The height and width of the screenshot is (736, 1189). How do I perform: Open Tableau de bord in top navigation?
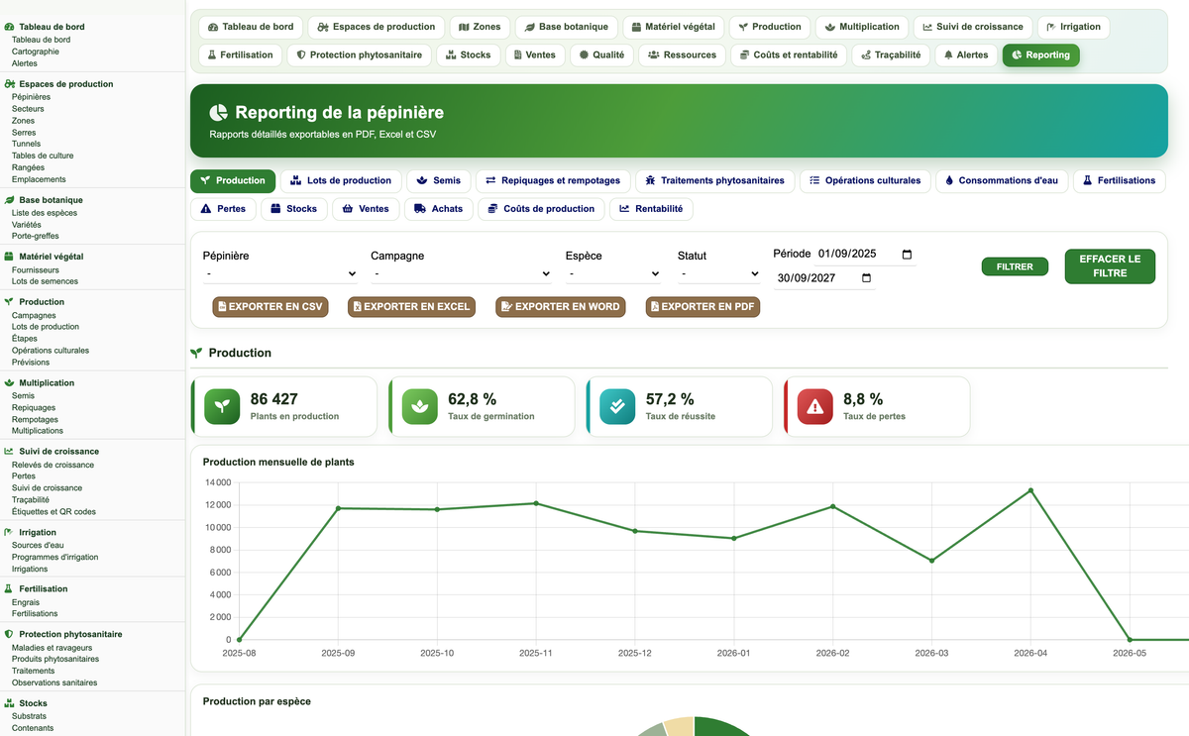point(251,27)
